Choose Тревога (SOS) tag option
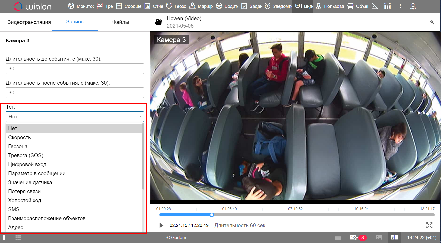The height and width of the screenshot is (243, 441). click(26, 155)
